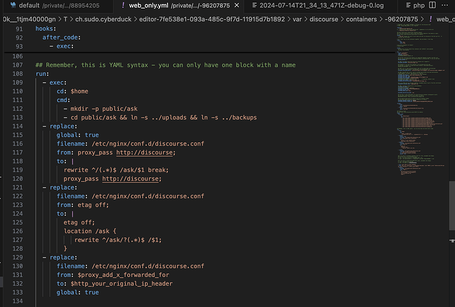Click 'global: true' on line 133
This screenshot has height=307, width=455.
tap(77, 293)
